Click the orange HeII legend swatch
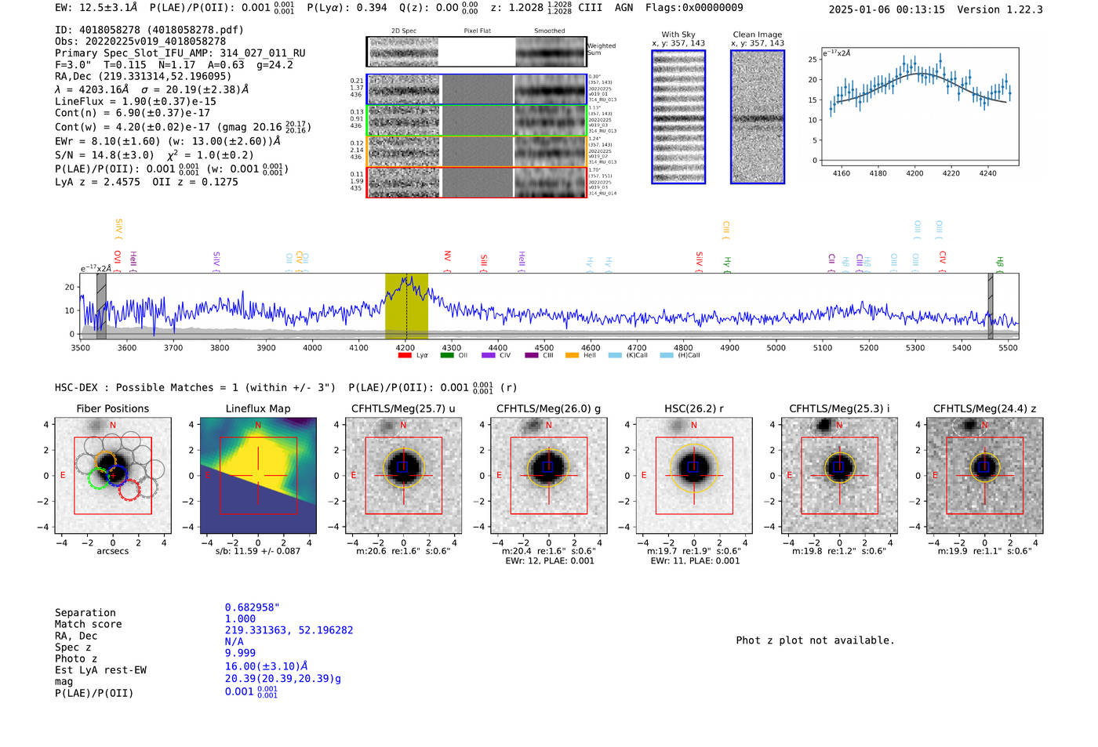The height and width of the screenshot is (747, 1098). tap(573, 355)
